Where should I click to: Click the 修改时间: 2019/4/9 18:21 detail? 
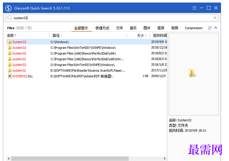(x=188, y=131)
